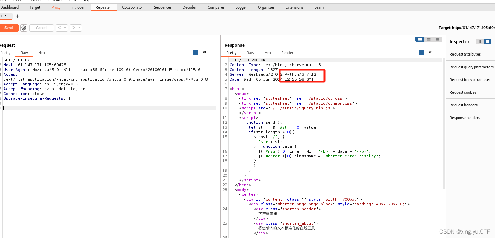Toggle word wrap in the Response panel

point(422,52)
